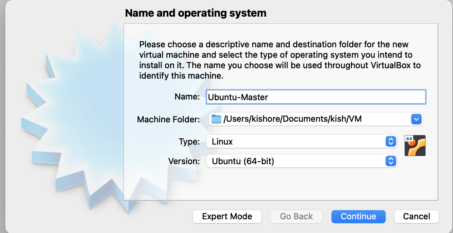453x233 pixels.
Task: Click the greyed-out Go Back button
Action: [x=296, y=217]
